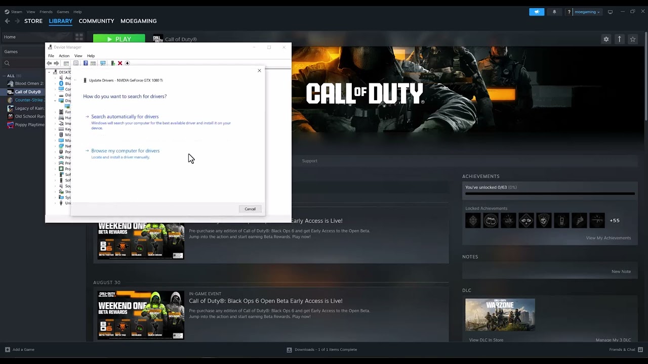Expand the Universal Serial Bus node
Screen dimensions: 648x364
click(55, 203)
